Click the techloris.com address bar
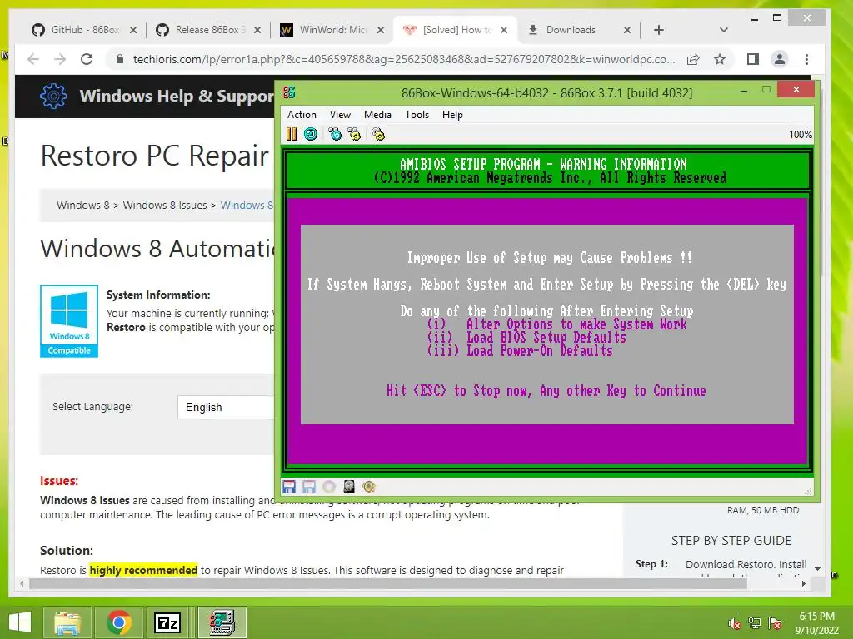Image resolution: width=853 pixels, height=639 pixels. [404, 59]
